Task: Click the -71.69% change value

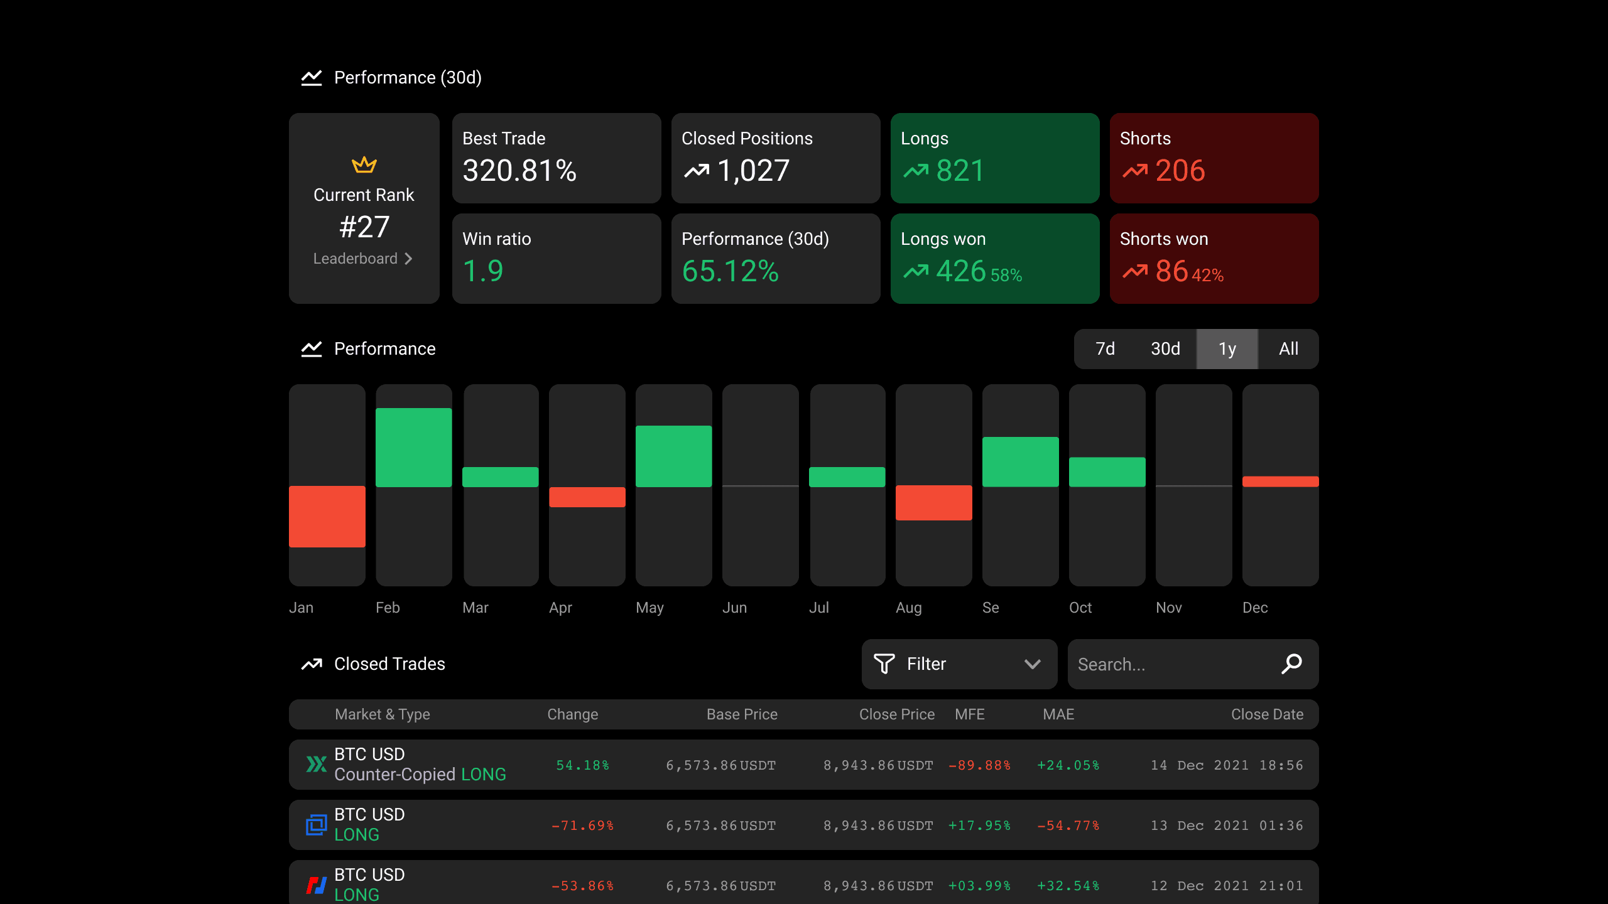Action: click(x=582, y=826)
